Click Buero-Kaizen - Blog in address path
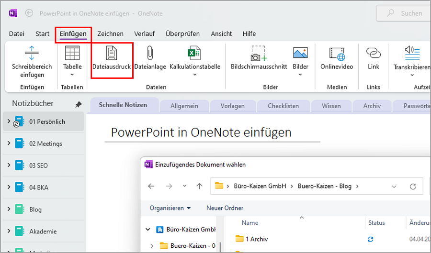The height and width of the screenshot is (253, 431). pyautogui.click(x=325, y=186)
